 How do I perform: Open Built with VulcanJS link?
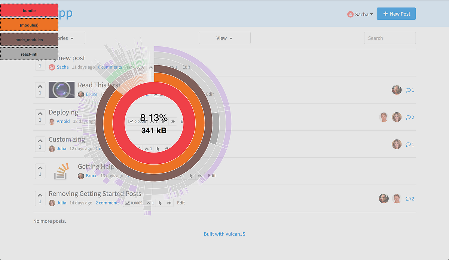pyautogui.click(x=224, y=234)
